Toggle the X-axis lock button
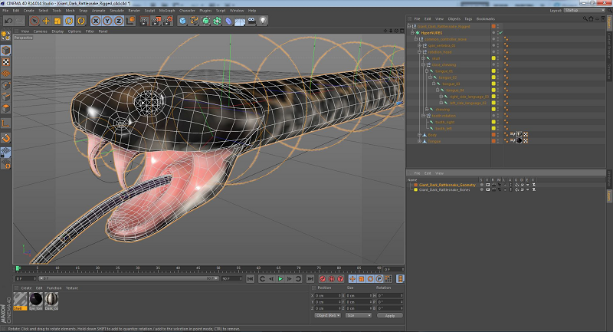This screenshot has height=332, width=613. click(x=95, y=21)
